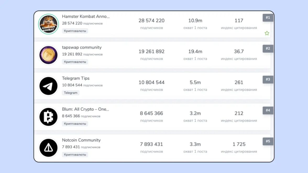Click the Telegram Tips paper-plane avatar
Image resolution: width=308 pixels, height=173 pixels.
click(x=48, y=86)
